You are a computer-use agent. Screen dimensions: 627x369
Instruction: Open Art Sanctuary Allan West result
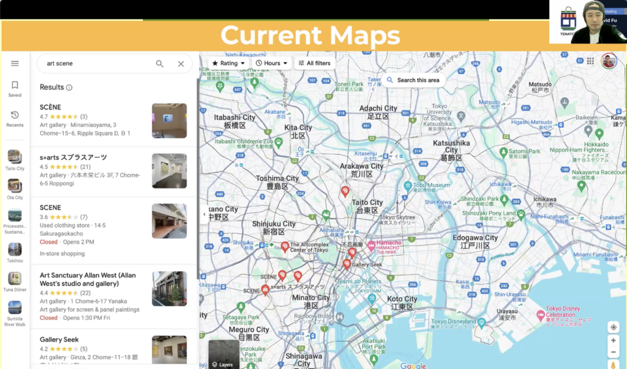click(114, 297)
